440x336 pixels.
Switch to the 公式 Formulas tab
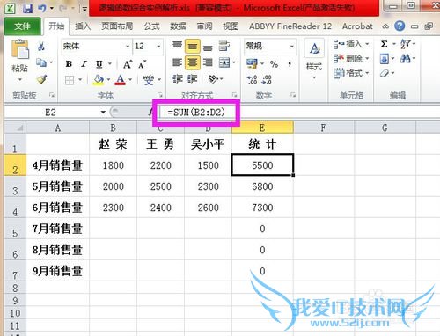[151, 26]
